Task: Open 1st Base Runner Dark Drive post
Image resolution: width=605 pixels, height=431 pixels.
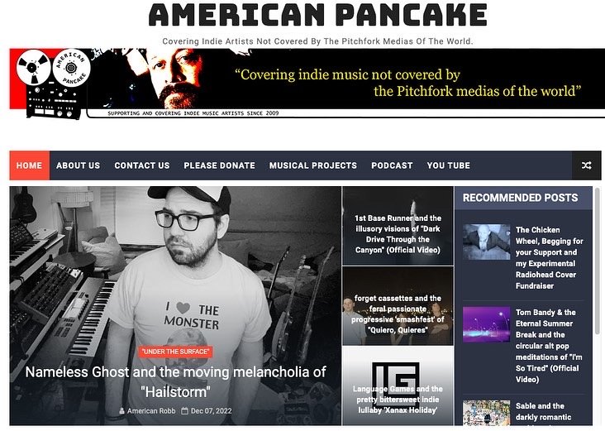Action: 398,234
